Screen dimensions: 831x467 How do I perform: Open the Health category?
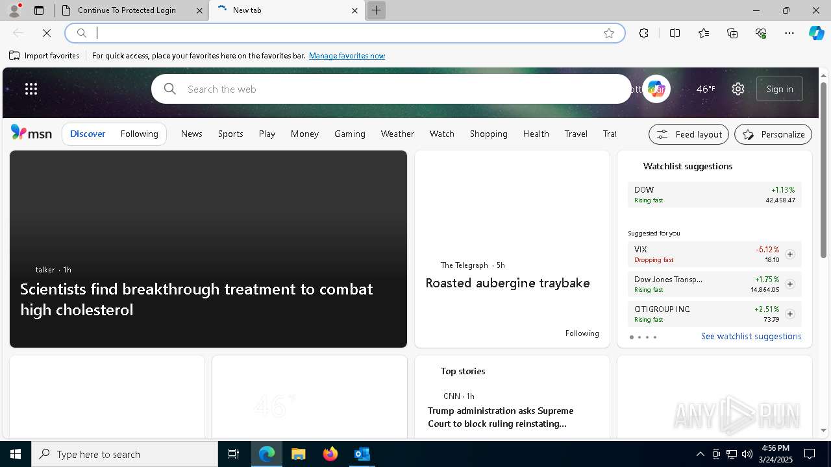[536, 134]
